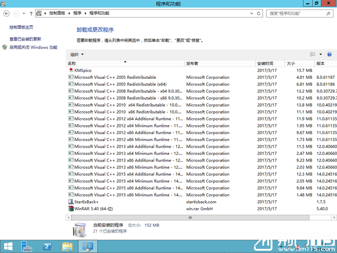Viewport: 337px width, 253px height.
Task: Click 控制面板 in the address breadcrumb
Action: (x=57, y=13)
